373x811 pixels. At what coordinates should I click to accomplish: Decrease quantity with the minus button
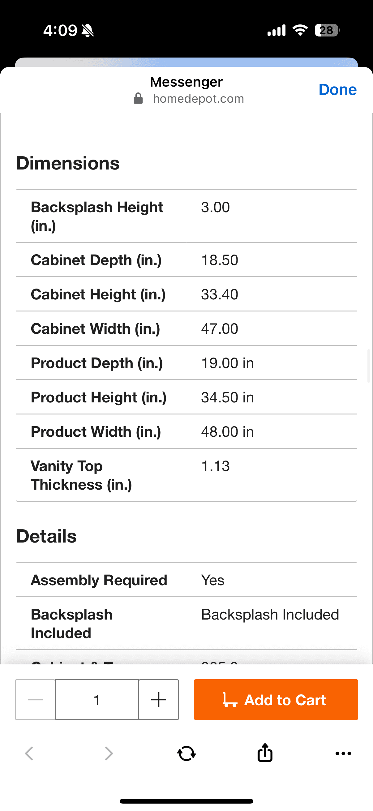(35, 700)
